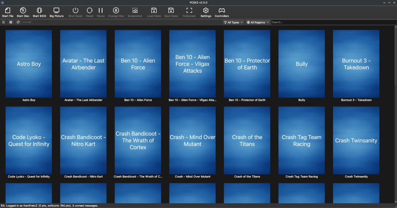This screenshot has width=397, height=208.
Task: Select Crash - Mind Over Mutant cover
Action: (x=192, y=140)
